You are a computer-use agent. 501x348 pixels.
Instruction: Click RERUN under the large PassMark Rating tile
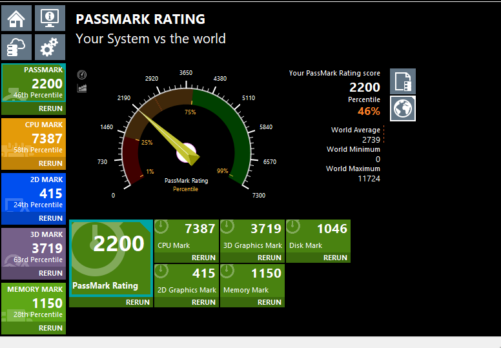pyautogui.click(x=138, y=302)
